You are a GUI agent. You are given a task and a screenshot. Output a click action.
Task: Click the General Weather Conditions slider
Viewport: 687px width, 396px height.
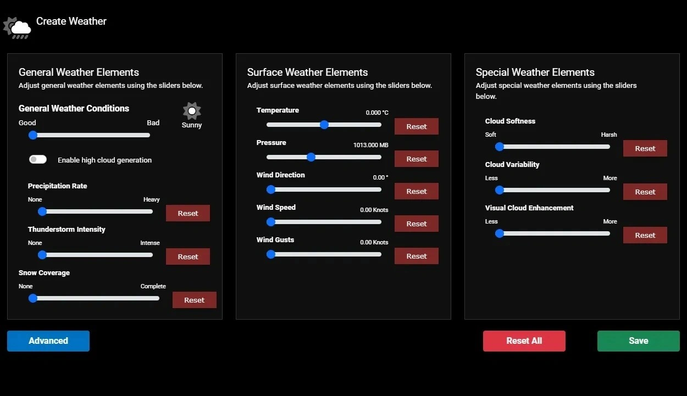(91, 135)
